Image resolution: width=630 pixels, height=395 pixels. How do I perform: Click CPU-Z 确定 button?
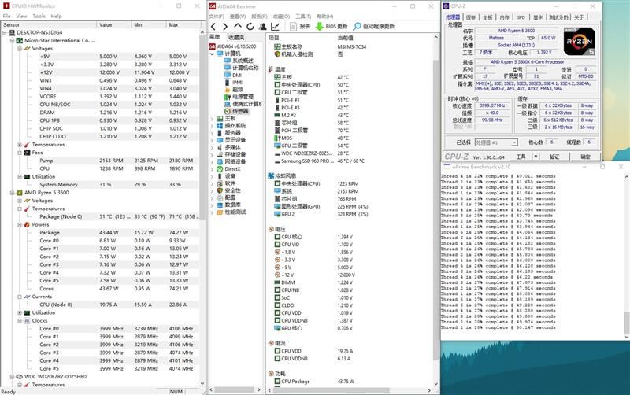(x=585, y=157)
